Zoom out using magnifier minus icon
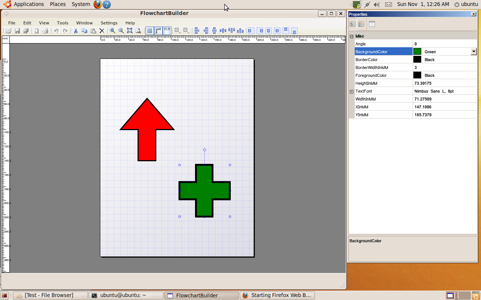 coord(121,31)
